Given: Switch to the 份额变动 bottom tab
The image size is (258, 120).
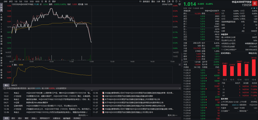Looking at the screenshot, I should (56, 118).
